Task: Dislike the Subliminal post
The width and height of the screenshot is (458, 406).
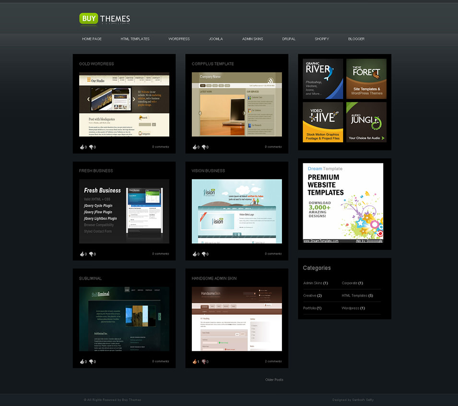Action: tap(92, 361)
